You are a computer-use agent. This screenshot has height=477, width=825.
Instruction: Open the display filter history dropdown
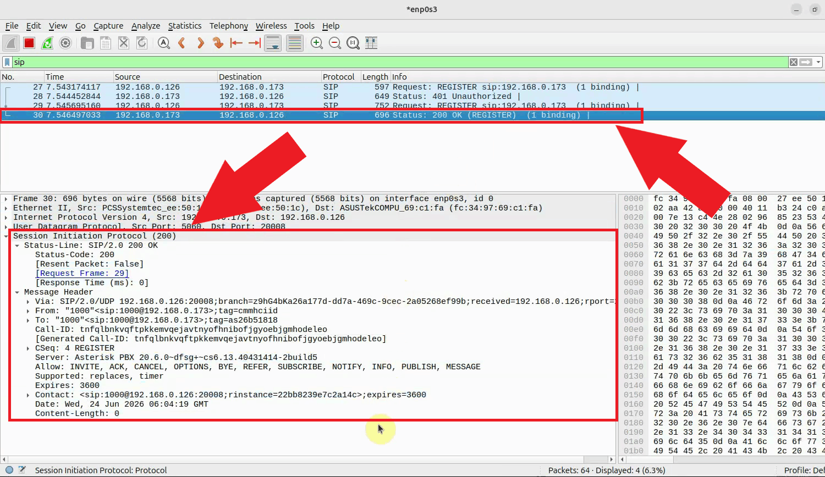pos(818,62)
